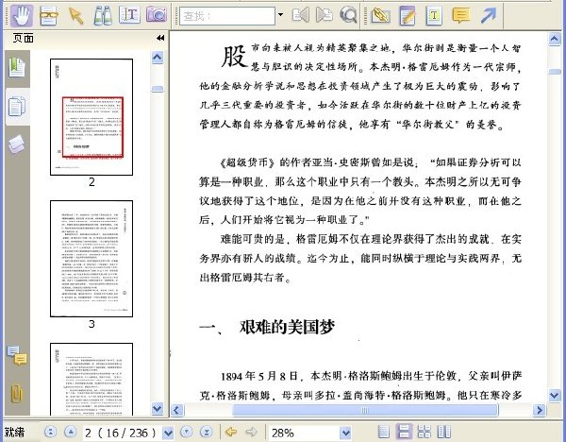Select the text selection tool
The height and width of the screenshot is (442, 566).
[x=129, y=15]
